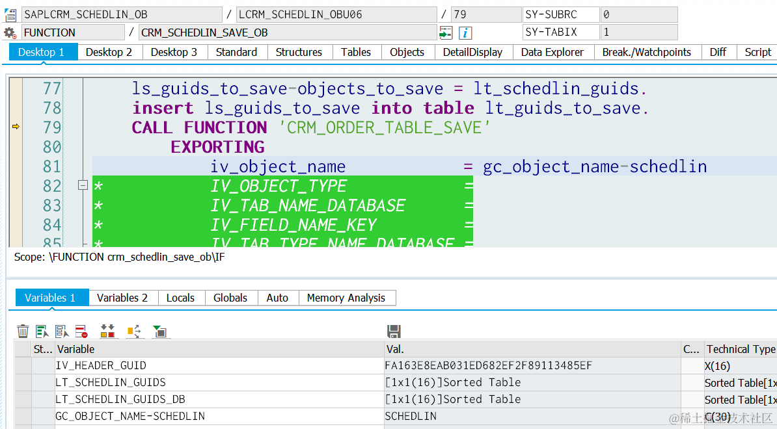777x429 pixels.
Task: Click the EXPORTING keyword on line 80
Action: pos(217,147)
